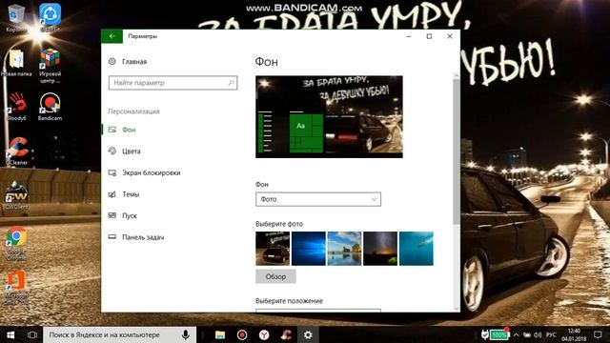The image size is (610, 343).
Task: Click the microphone icon in taskbar search
Action: coord(186,334)
